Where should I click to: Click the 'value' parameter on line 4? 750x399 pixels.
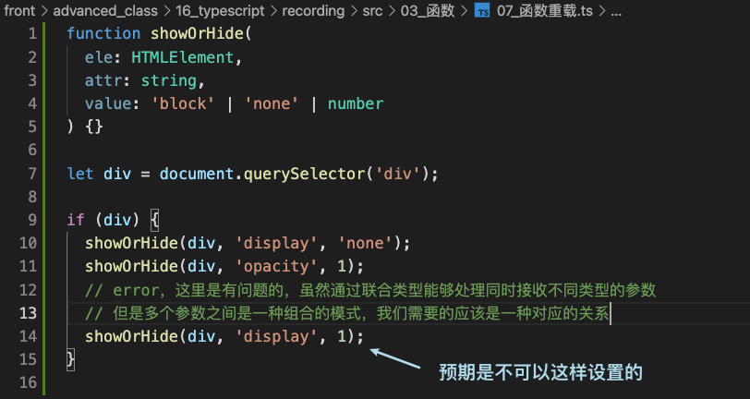coord(108,103)
